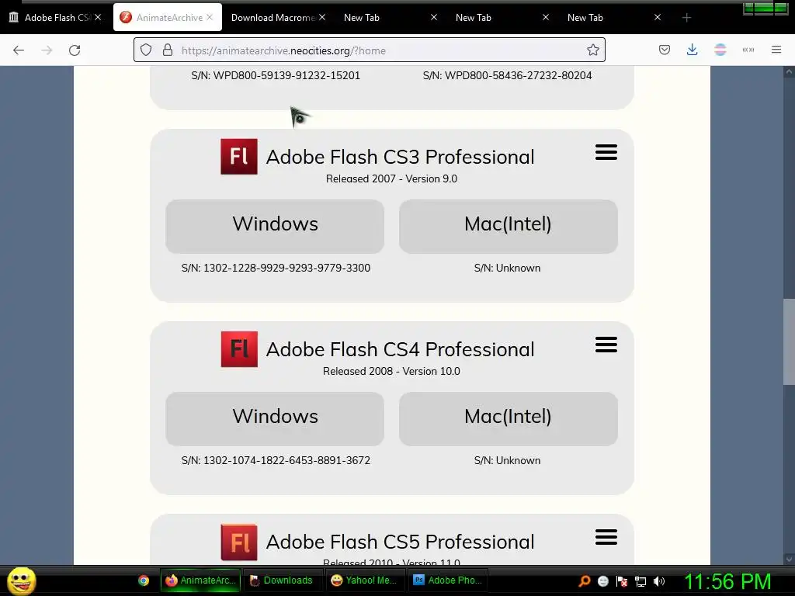This screenshot has width=795, height=596.
Task: Click the striped account avatar icon
Action: pos(720,50)
